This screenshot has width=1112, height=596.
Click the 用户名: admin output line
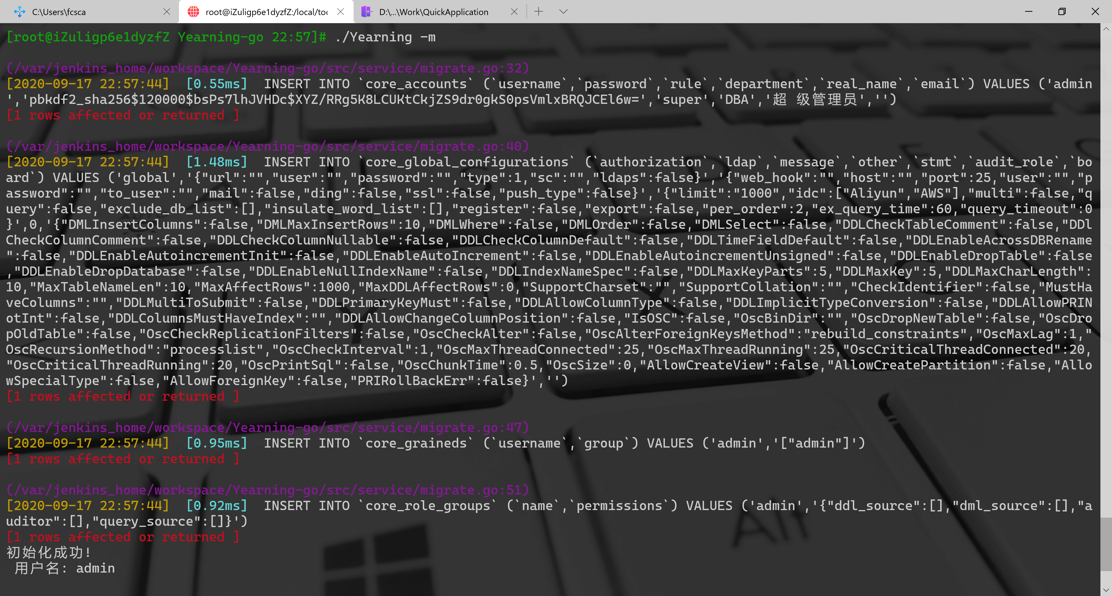coord(65,568)
